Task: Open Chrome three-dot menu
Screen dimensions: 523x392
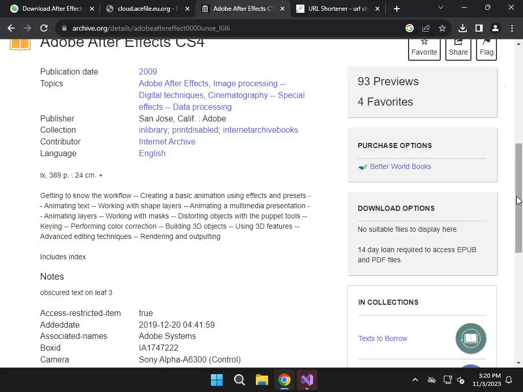Action: pyautogui.click(x=512, y=29)
